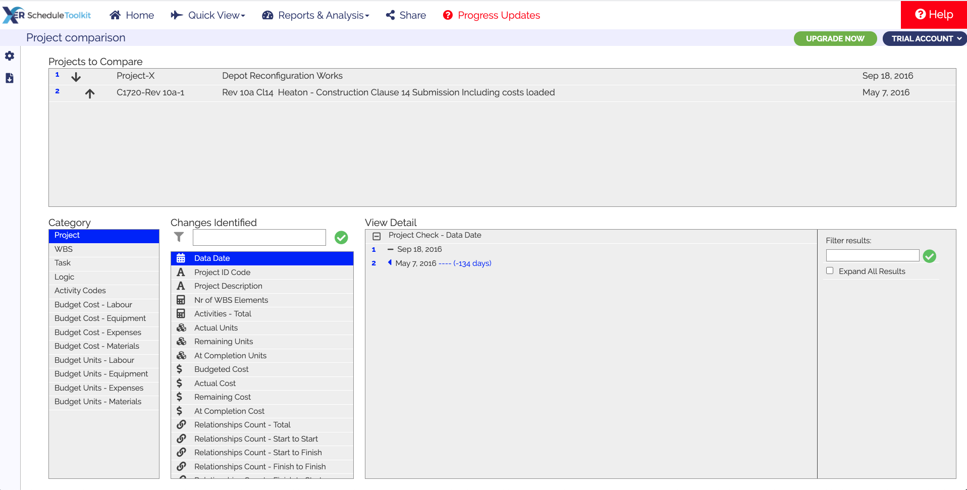Image resolution: width=967 pixels, height=490 pixels.
Task: Click the letter icon beside Project ID Code
Action: pos(181,272)
